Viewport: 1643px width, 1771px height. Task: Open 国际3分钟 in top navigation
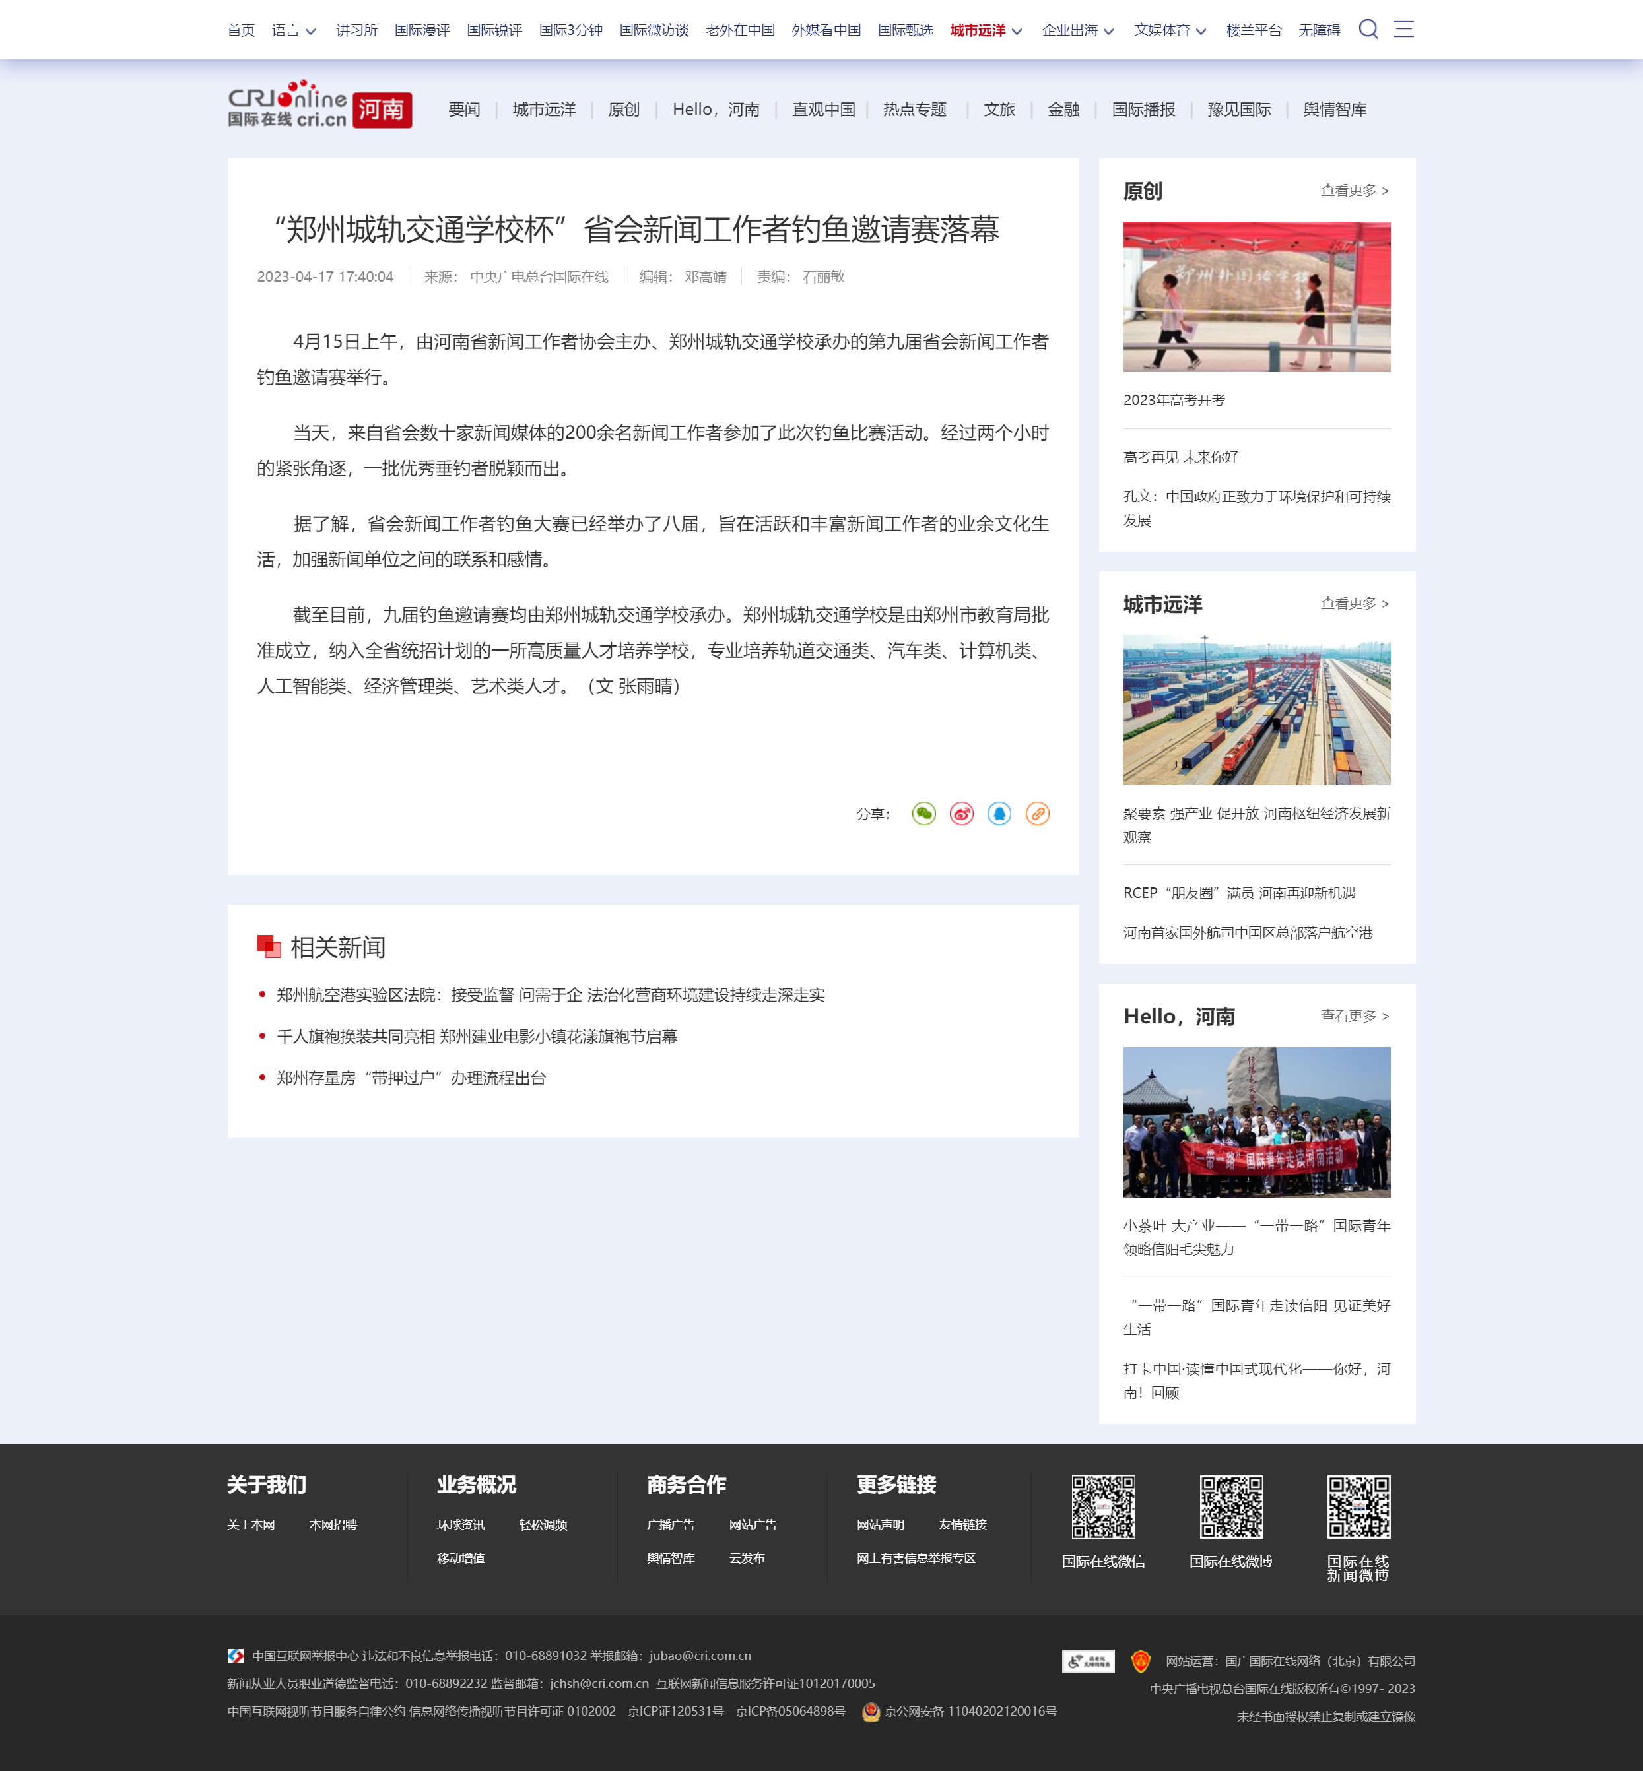[x=571, y=30]
